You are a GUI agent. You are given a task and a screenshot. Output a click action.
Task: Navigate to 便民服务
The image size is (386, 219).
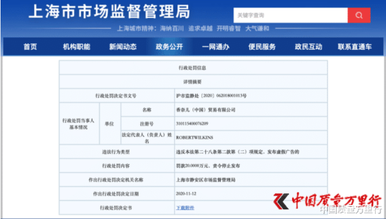click(262, 47)
